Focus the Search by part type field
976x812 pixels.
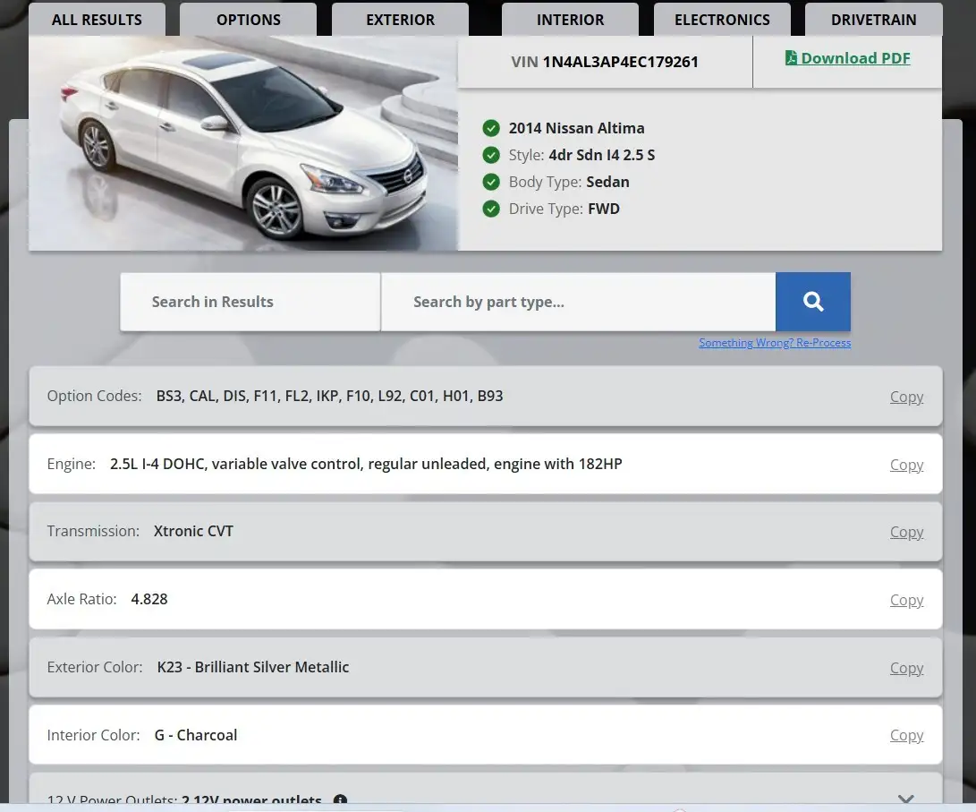[578, 302]
